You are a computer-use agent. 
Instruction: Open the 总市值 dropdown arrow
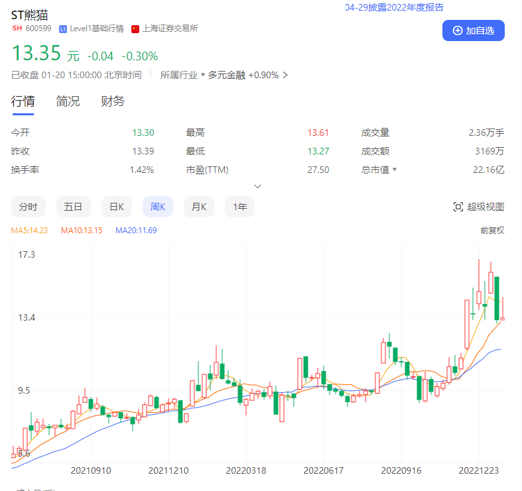tap(395, 170)
